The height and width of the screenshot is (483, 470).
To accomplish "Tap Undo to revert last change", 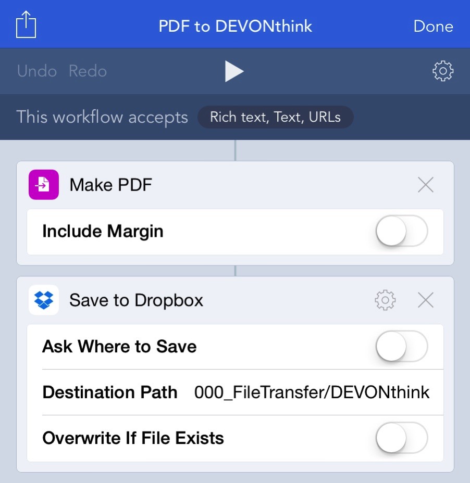I will click(x=36, y=71).
